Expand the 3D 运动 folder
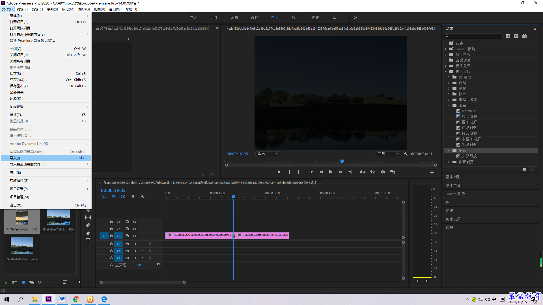Viewport: 543px width, 305px height. coord(449,77)
